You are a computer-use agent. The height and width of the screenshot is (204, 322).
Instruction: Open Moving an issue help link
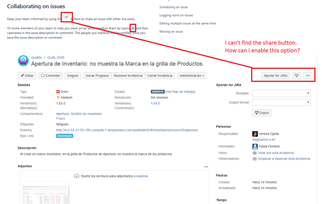tap(171, 32)
